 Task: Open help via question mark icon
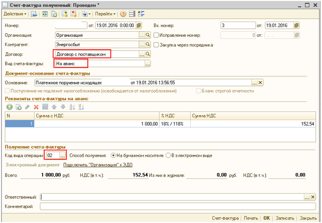pyautogui.click(x=123, y=14)
